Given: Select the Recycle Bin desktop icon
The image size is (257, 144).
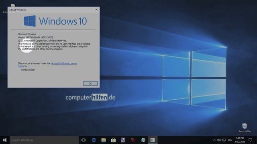Looking at the screenshot, I should click(245, 128).
